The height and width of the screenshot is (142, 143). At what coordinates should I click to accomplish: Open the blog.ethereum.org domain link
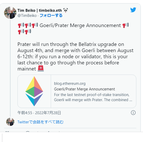click(x=70, y=83)
